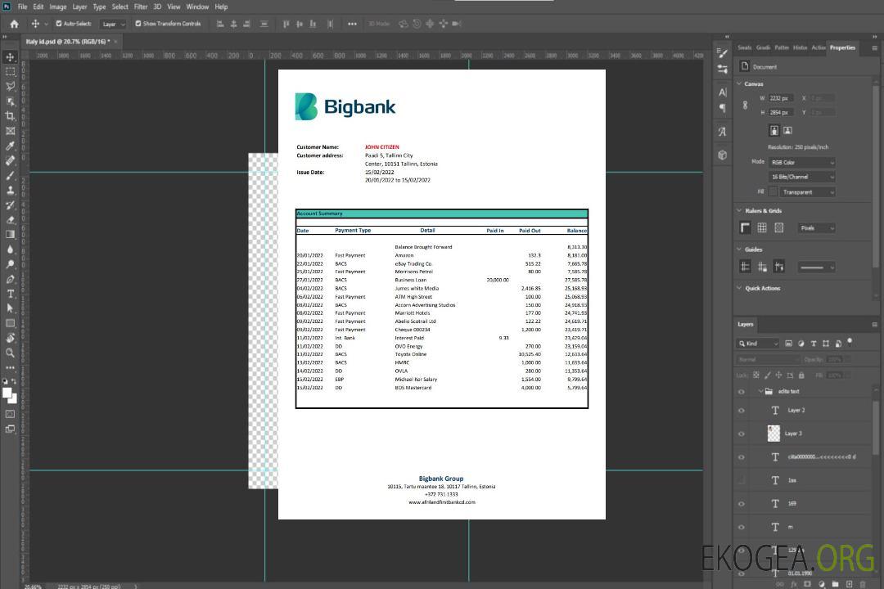Image resolution: width=884 pixels, height=589 pixels.
Task: Select the Polygonal Lasso tool
Action: click(10, 86)
